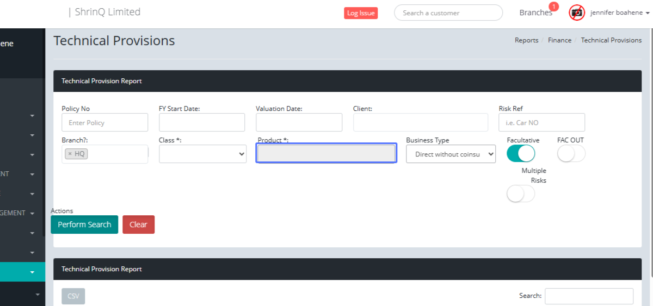Select the Valuation Date field
The height and width of the screenshot is (306, 653).
point(299,122)
